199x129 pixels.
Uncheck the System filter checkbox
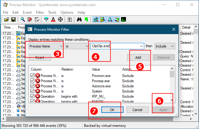click(32, 91)
